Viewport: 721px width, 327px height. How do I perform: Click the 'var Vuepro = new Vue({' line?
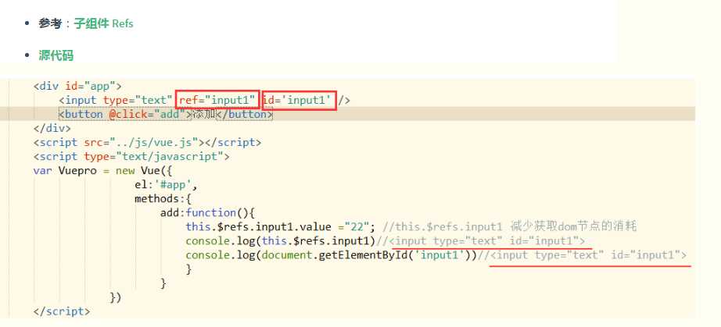click(102, 171)
